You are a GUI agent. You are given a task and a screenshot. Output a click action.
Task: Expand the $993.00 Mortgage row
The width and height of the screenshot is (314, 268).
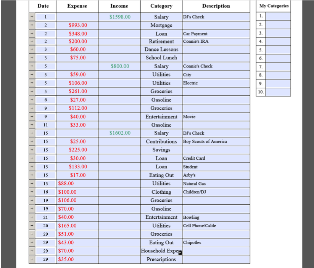(32, 25)
